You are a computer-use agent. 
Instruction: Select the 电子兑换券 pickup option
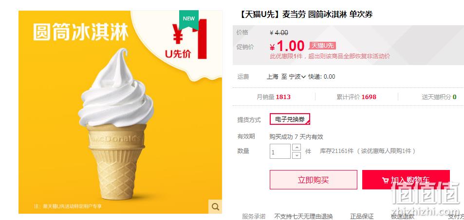coord(290,119)
